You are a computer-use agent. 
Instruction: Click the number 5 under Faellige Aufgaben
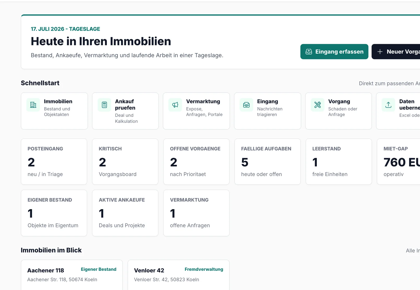point(245,162)
